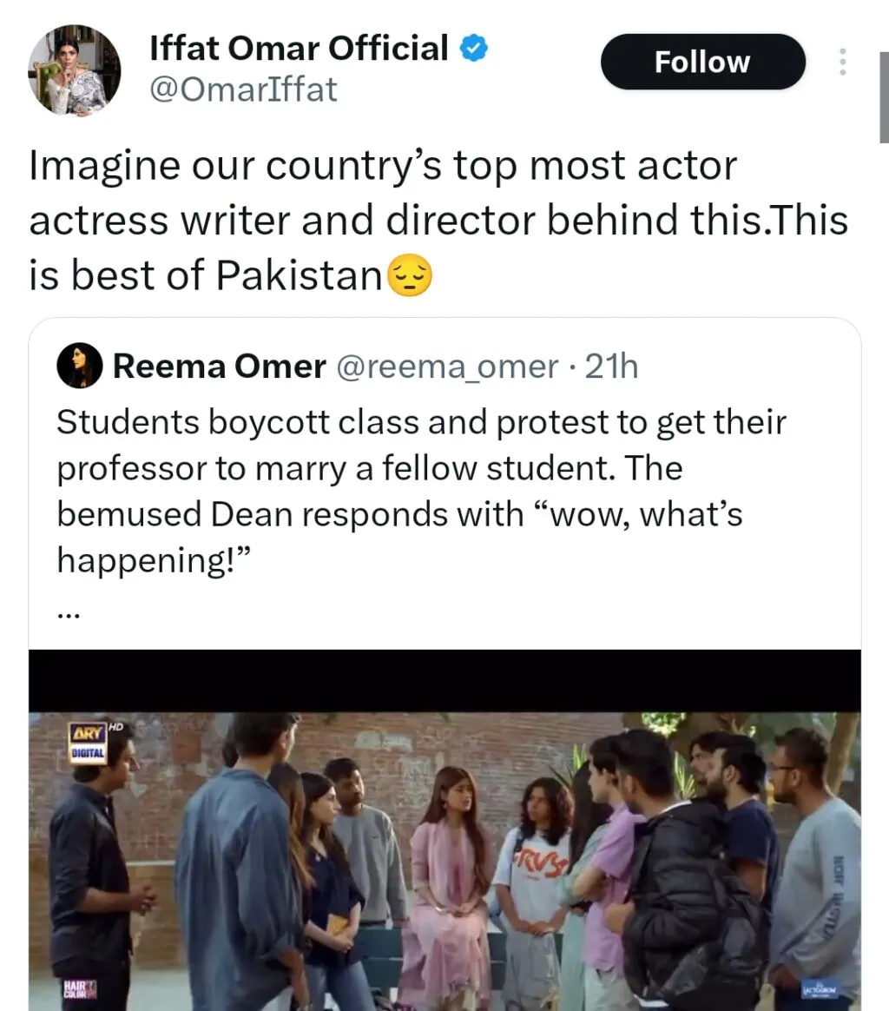The width and height of the screenshot is (889, 1011).
Task: Click the 21h timestamp
Action: pos(611,367)
